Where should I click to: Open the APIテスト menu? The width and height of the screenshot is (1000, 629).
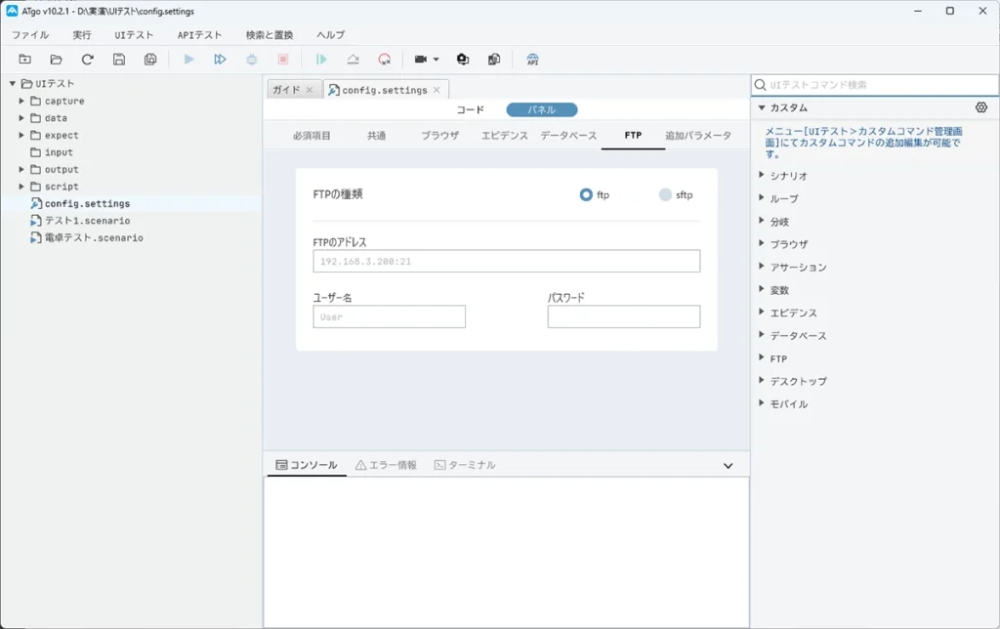(x=199, y=35)
